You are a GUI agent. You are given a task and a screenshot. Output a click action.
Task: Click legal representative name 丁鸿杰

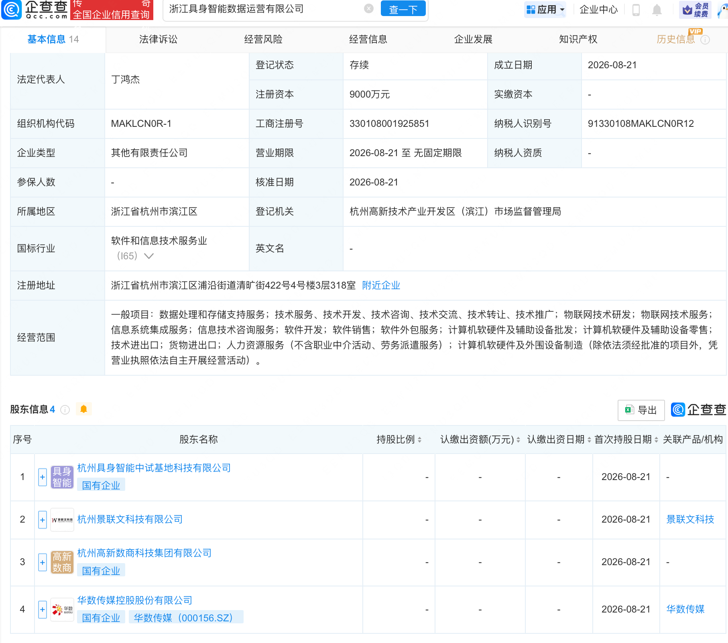tap(125, 79)
